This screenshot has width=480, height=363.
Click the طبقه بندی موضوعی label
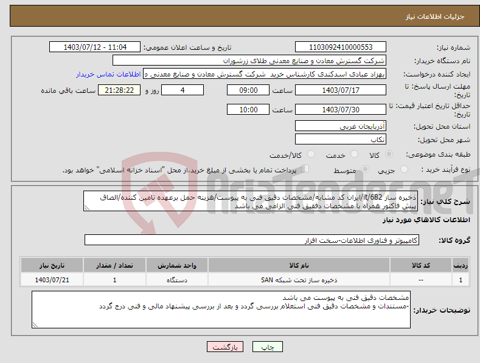(x=438, y=155)
